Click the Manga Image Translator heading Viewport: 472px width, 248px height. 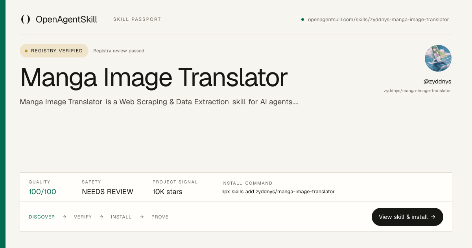coord(154,77)
